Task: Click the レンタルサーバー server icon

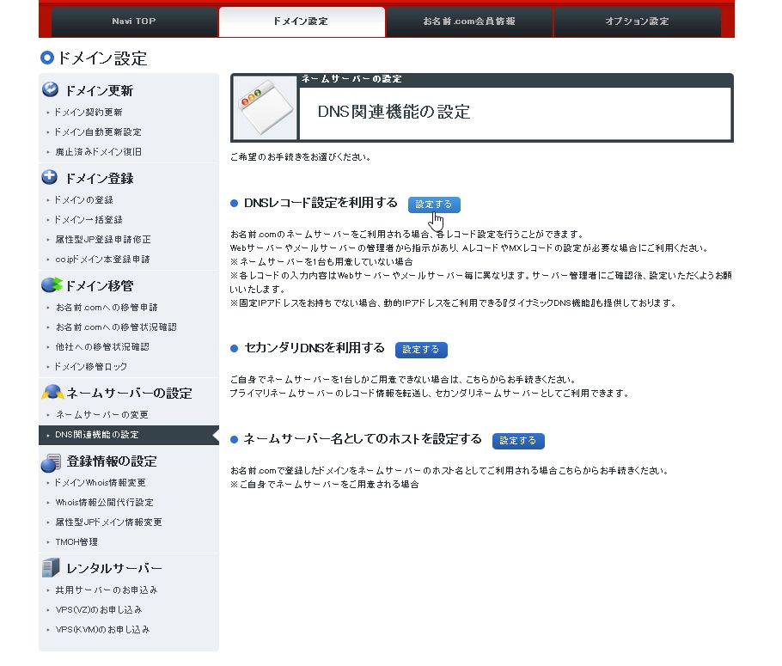Action: (x=51, y=568)
